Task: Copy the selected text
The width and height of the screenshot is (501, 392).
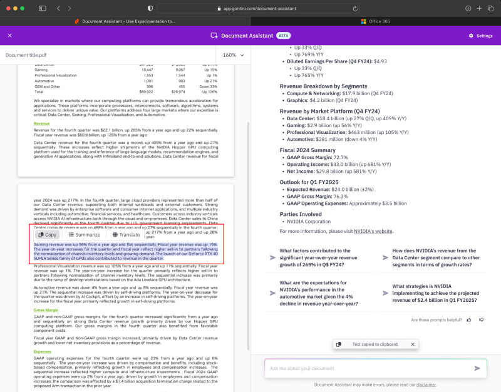Action: [48, 234]
